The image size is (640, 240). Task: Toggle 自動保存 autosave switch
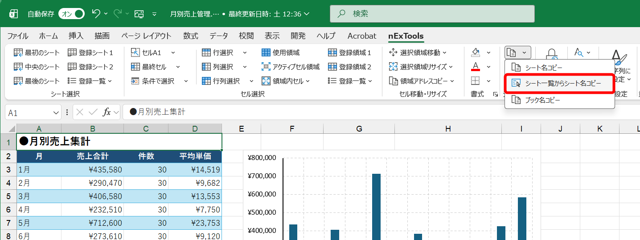click(71, 14)
